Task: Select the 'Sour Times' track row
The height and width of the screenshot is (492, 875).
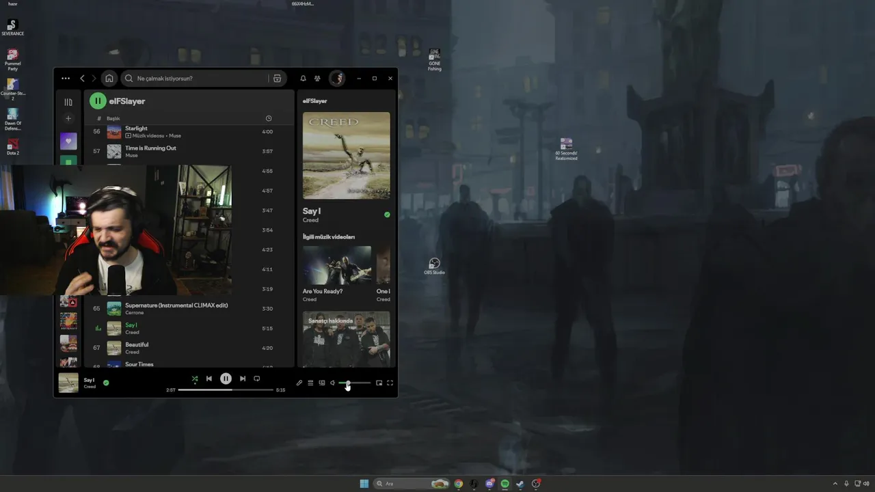Action: point(189,365)
